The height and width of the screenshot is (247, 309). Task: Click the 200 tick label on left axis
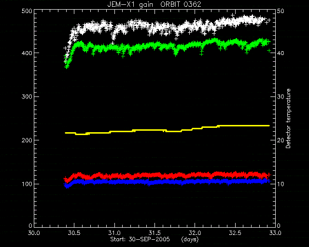pos(27,140)
